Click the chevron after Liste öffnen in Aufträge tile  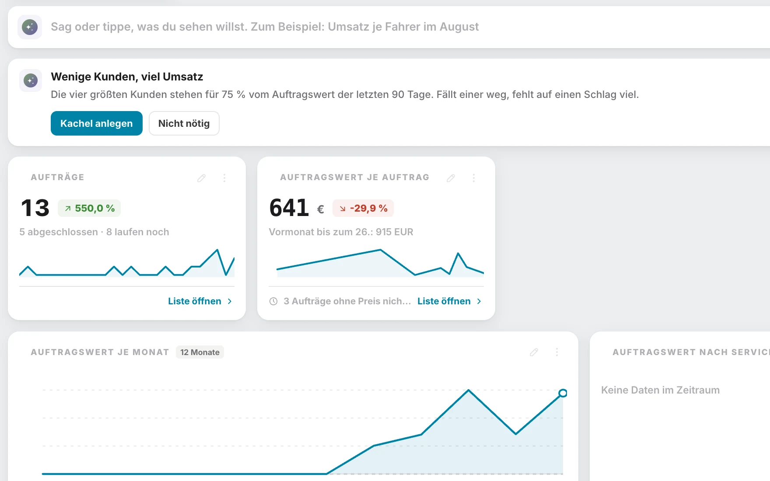tap(230, 301)
